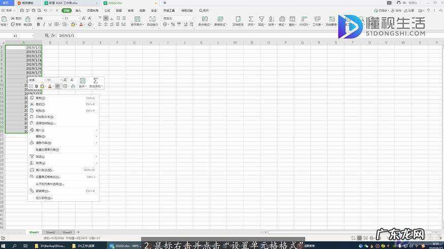Image resolution: width=444 pixels, height=249 pixels.
Task: Open the Formulas (公式) ribbon tab
Action: 107,11
